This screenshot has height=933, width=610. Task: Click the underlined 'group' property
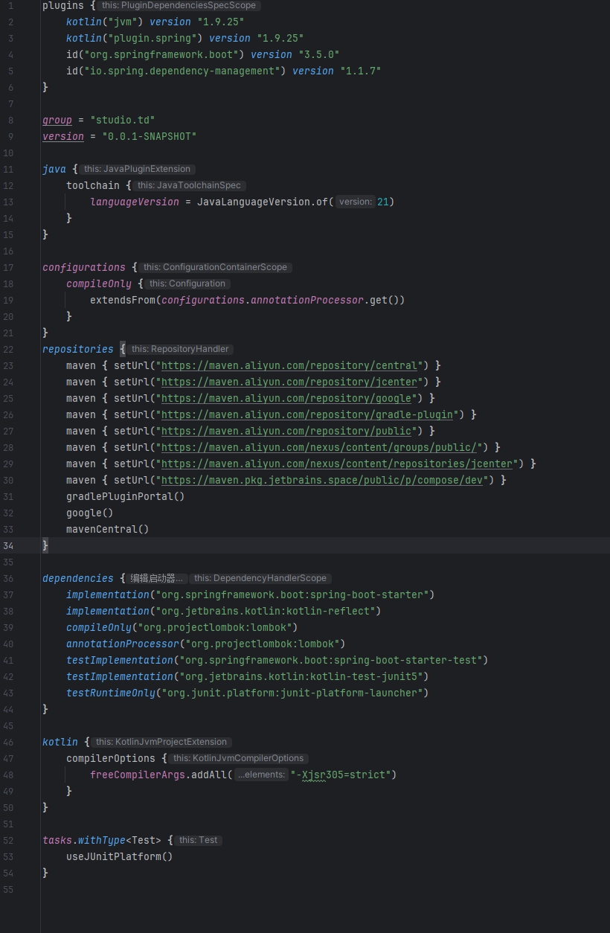click(57, 120)
